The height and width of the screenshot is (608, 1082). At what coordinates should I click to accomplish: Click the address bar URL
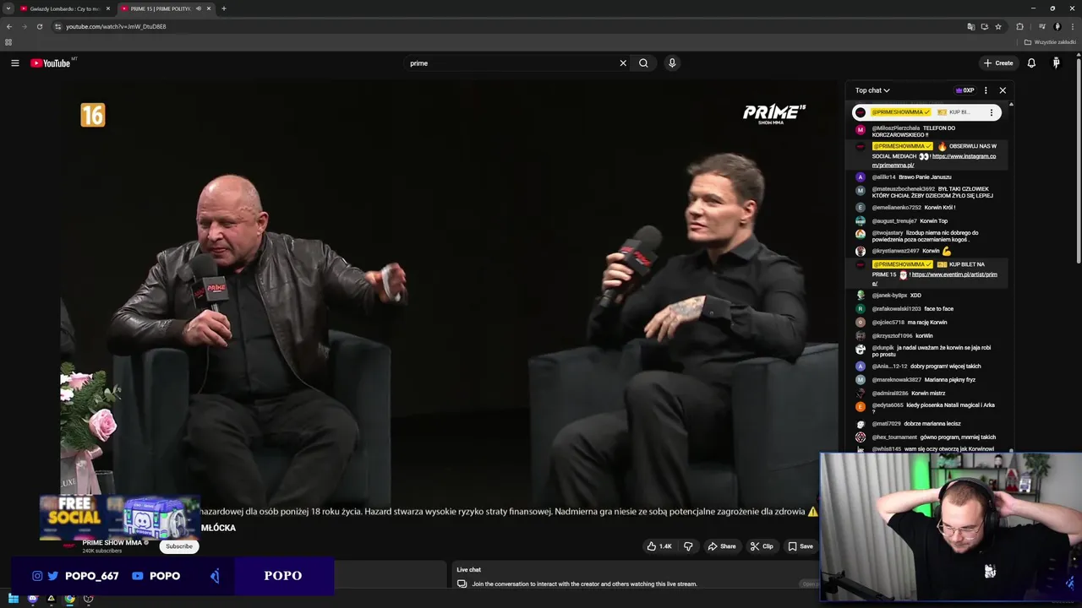(116, 26)
